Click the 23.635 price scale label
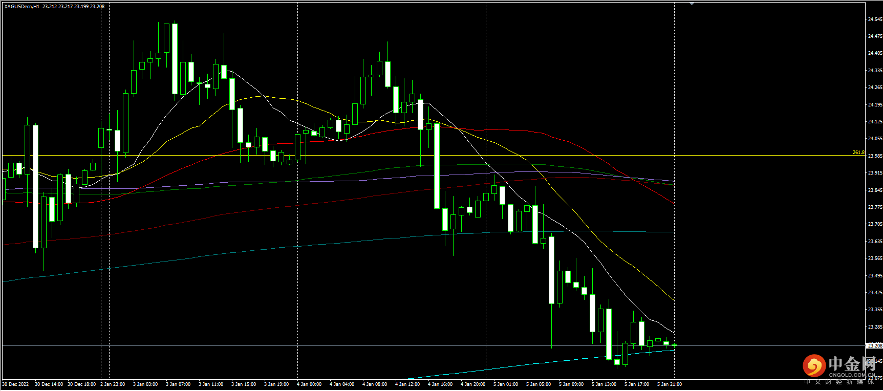The height and width of the screenshot is (391, 883). pyautogui.click(x=875, y=242)
